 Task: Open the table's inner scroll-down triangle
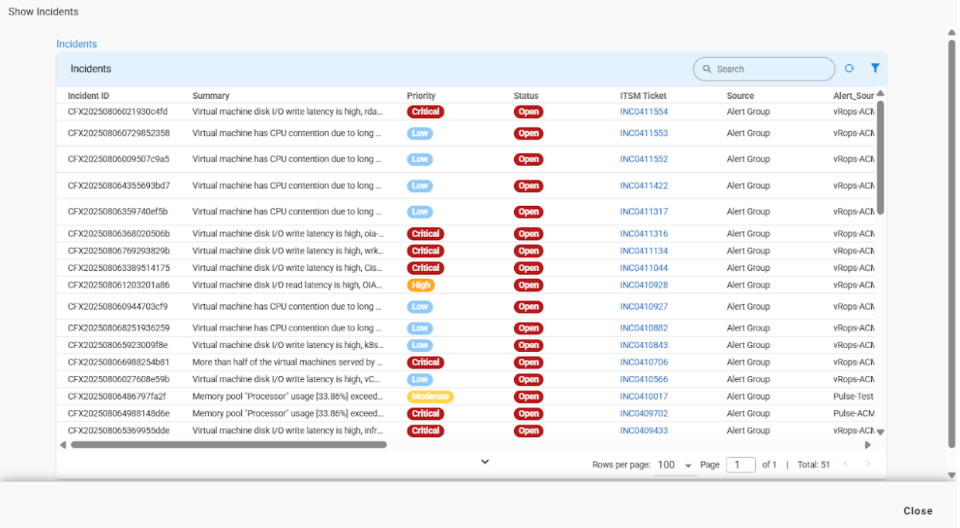pyautogui.click(x=880, y=431)
